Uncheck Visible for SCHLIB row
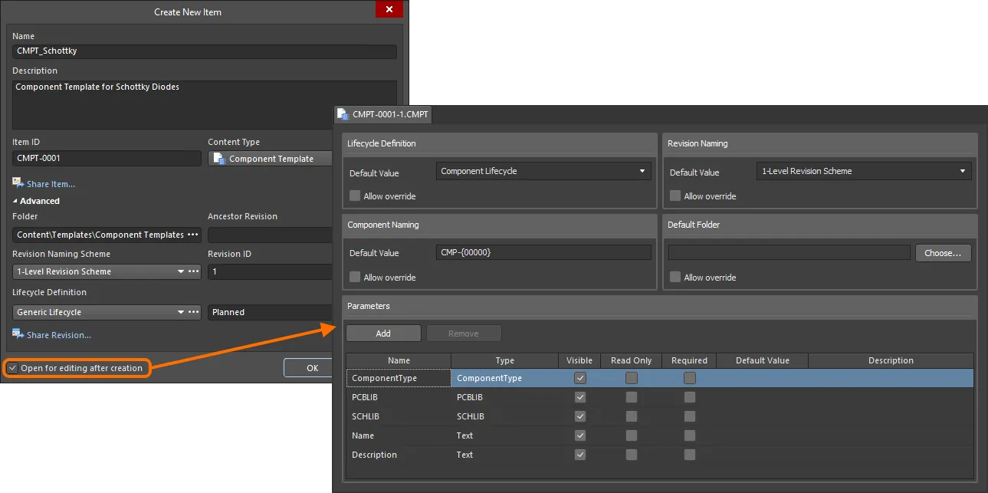This screenshot has width=988, height=493. pos(580,416)
